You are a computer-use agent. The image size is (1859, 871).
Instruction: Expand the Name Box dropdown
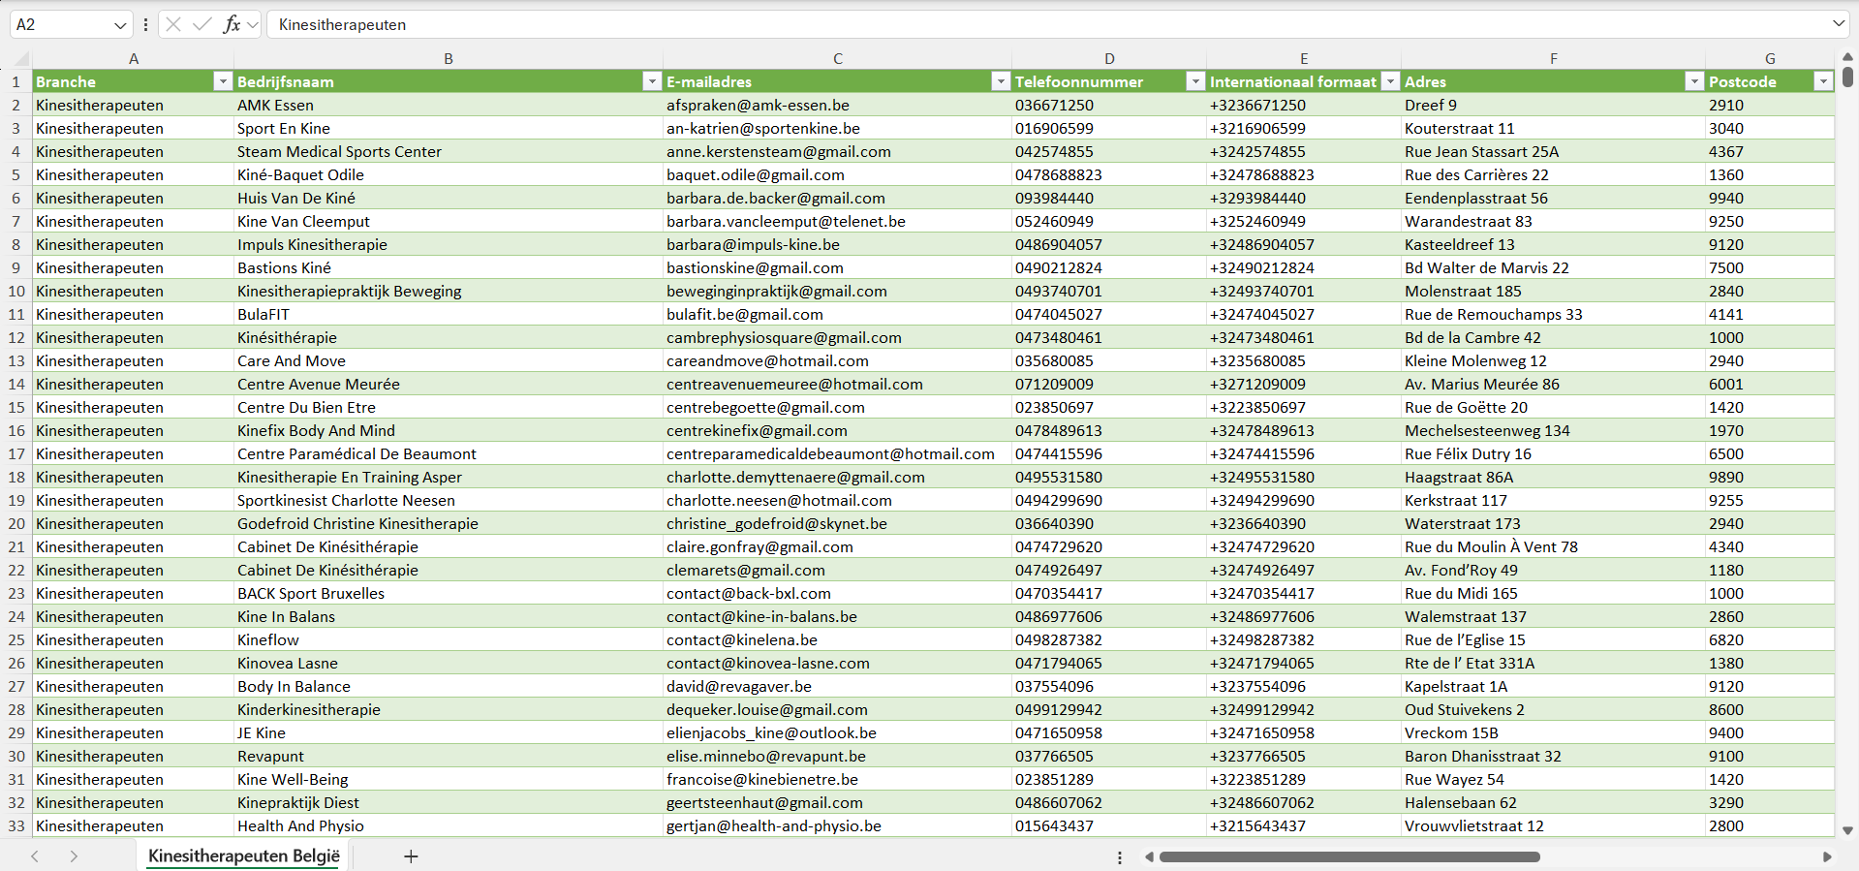120,25
